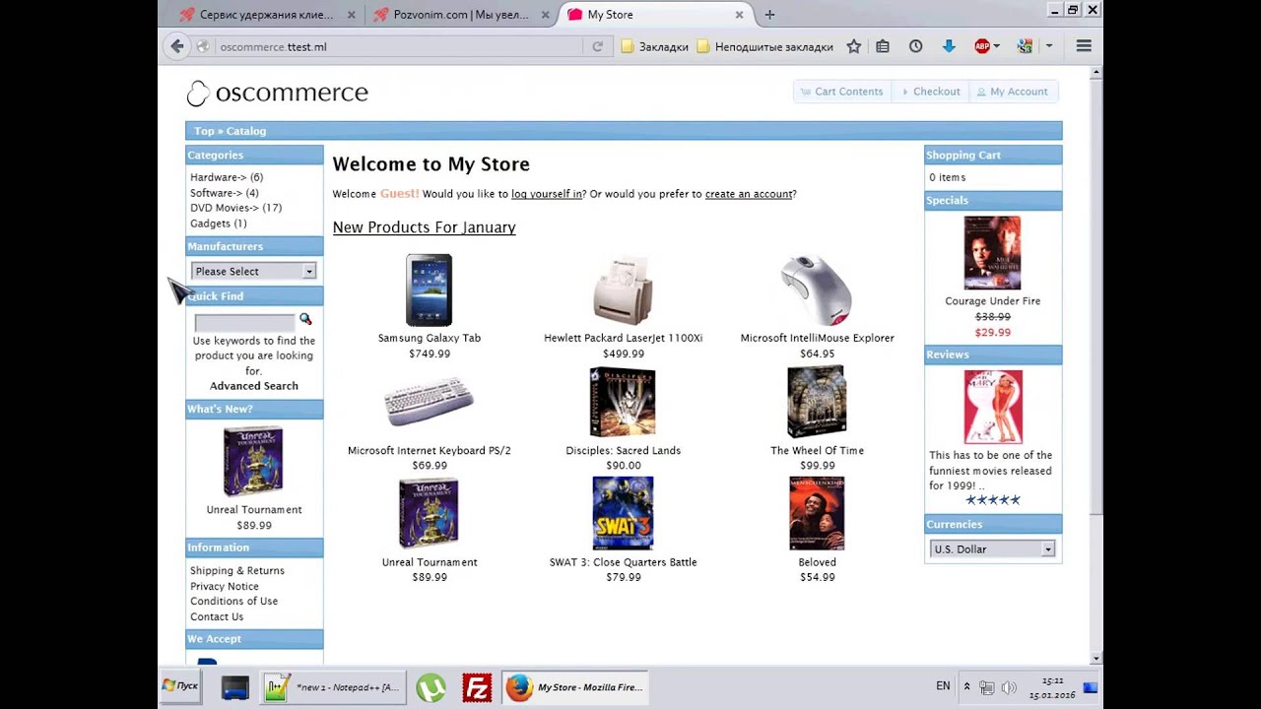Image resolution: width=1261 pixels, height=709 pixels.
Task: Click the log yourself in link
Action: (547, 194)
